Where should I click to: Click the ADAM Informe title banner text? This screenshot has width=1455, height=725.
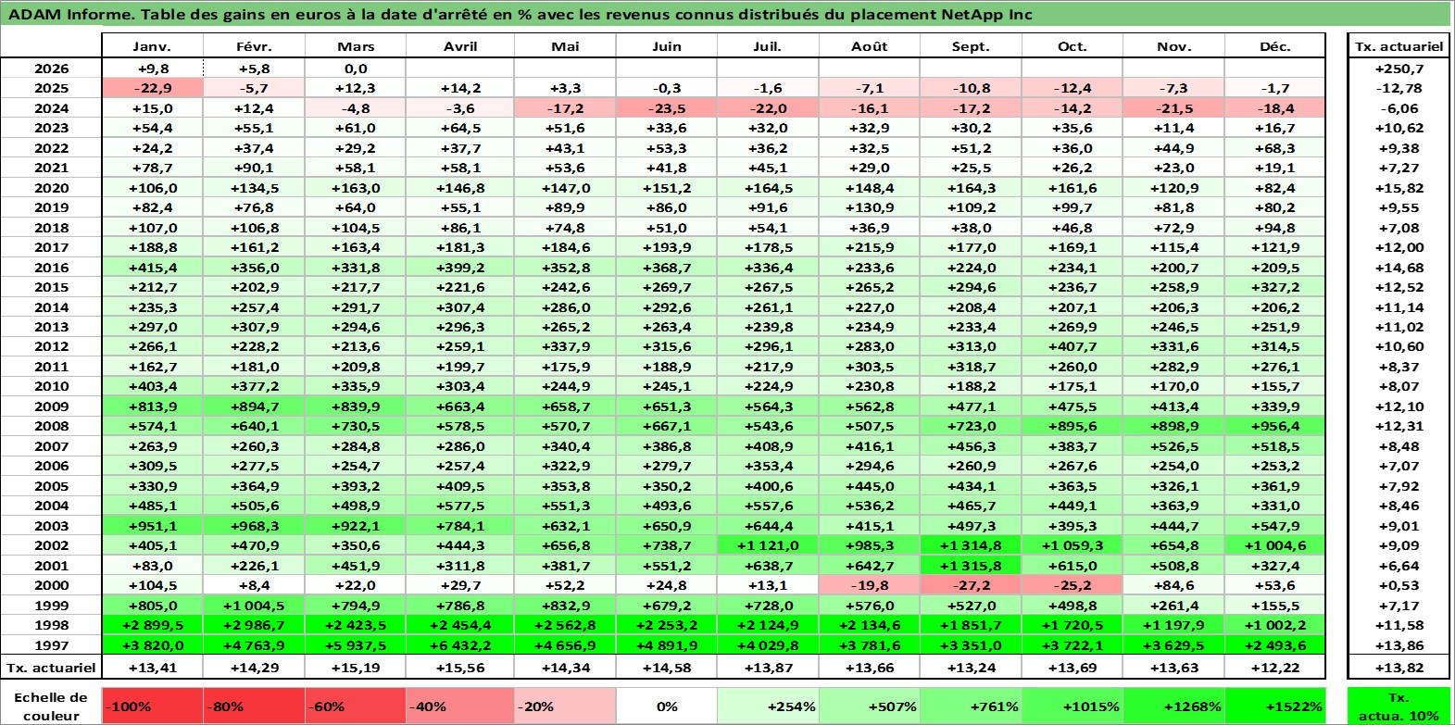pos(521,14)
